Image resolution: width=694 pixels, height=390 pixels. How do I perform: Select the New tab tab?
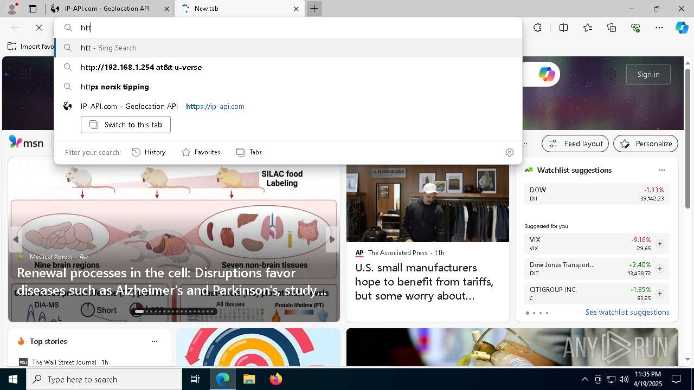pyautogui.click(x=240, y=9)
